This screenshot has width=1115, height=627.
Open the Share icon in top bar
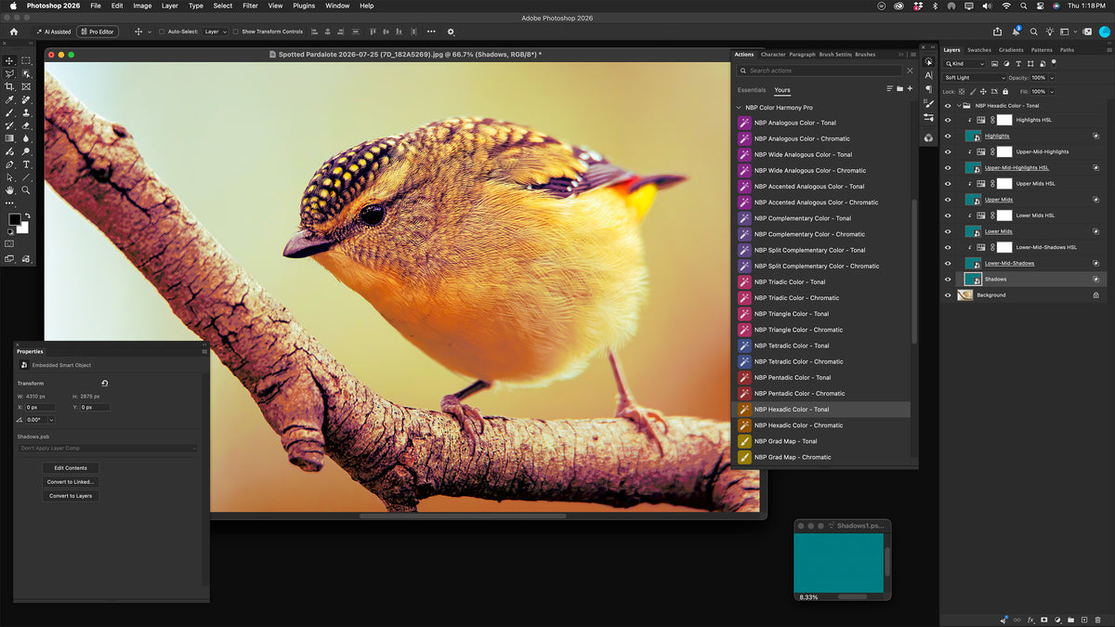tap(997, 32)
